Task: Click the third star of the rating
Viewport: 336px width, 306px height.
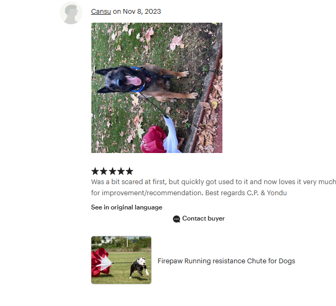Action: pyautogui.click(x=113, y=171)
